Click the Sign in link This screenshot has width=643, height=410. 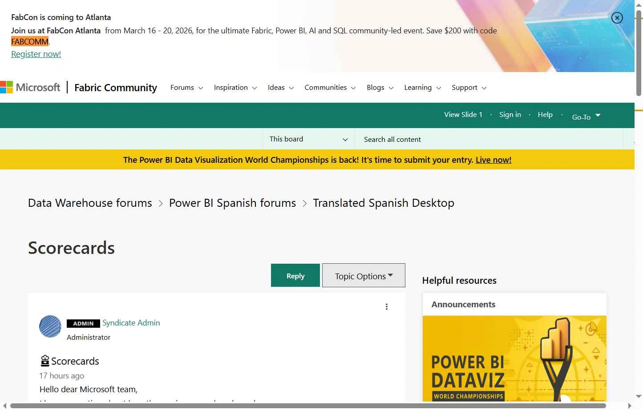click(510, 115)
